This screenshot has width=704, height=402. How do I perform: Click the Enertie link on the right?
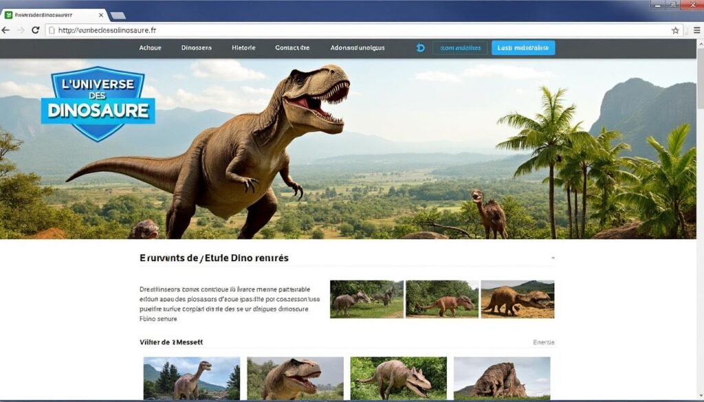[x=543, y=342]
